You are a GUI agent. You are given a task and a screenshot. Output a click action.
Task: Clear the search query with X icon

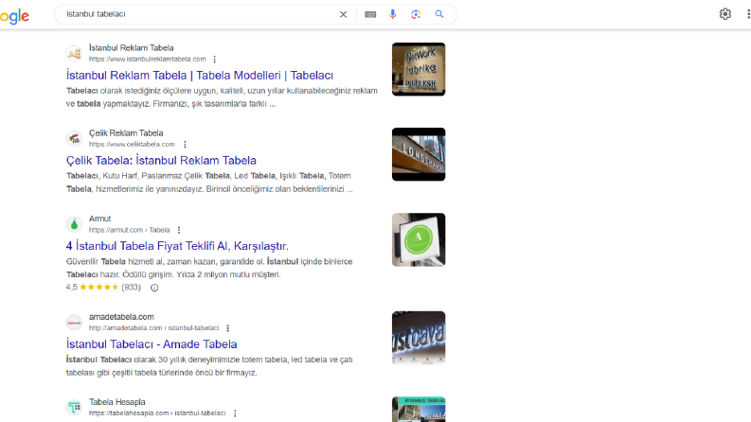pyautogui.click(x=343, y=14)
